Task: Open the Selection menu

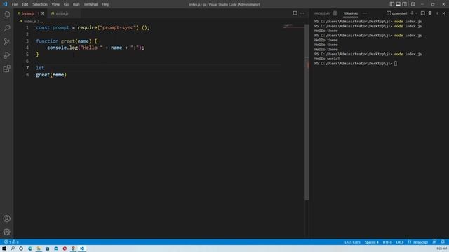Action: [x=40, y=4]
